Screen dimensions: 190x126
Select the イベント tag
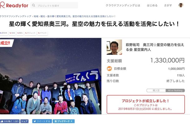[43, 33]
